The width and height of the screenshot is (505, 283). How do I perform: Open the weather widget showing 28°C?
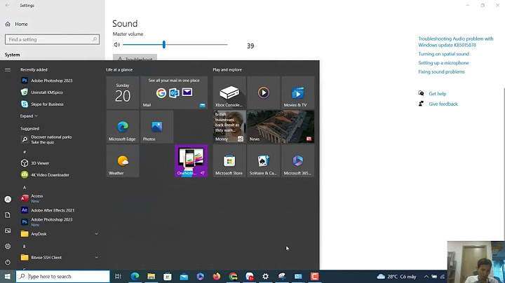click(396, 277)
